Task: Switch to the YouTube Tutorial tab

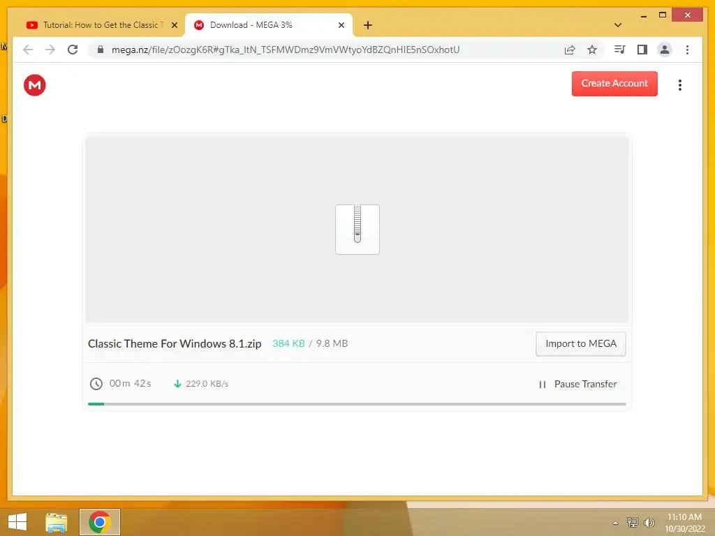Action: coord(101,25)
